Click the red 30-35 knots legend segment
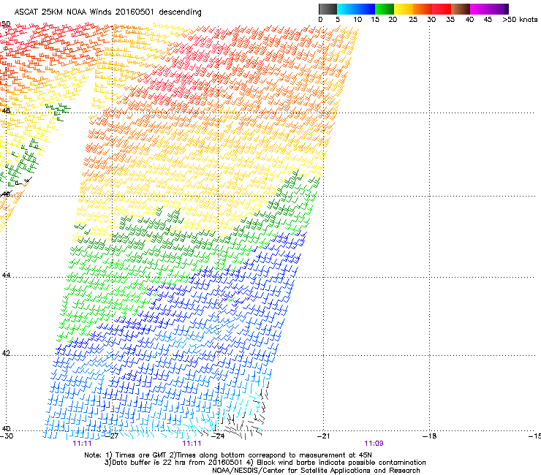Screen dimensions: 541x475 pos(442,9)
